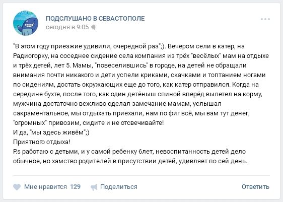Click the phrase сидите и не отсвечивайте!

pyautogui.click(x=123, y=123)
